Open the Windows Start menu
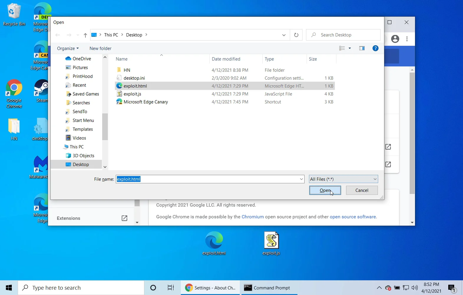This screenshot has height=295, width=463. (x=9, y=288)
